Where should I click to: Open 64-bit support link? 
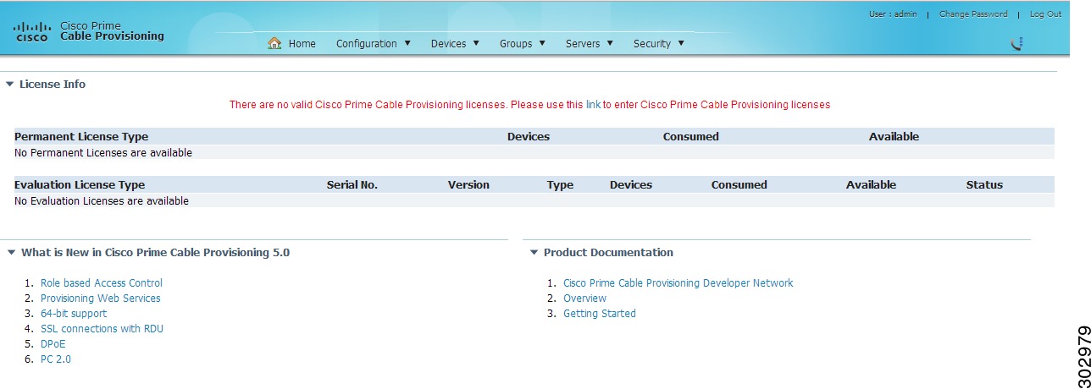74,314
